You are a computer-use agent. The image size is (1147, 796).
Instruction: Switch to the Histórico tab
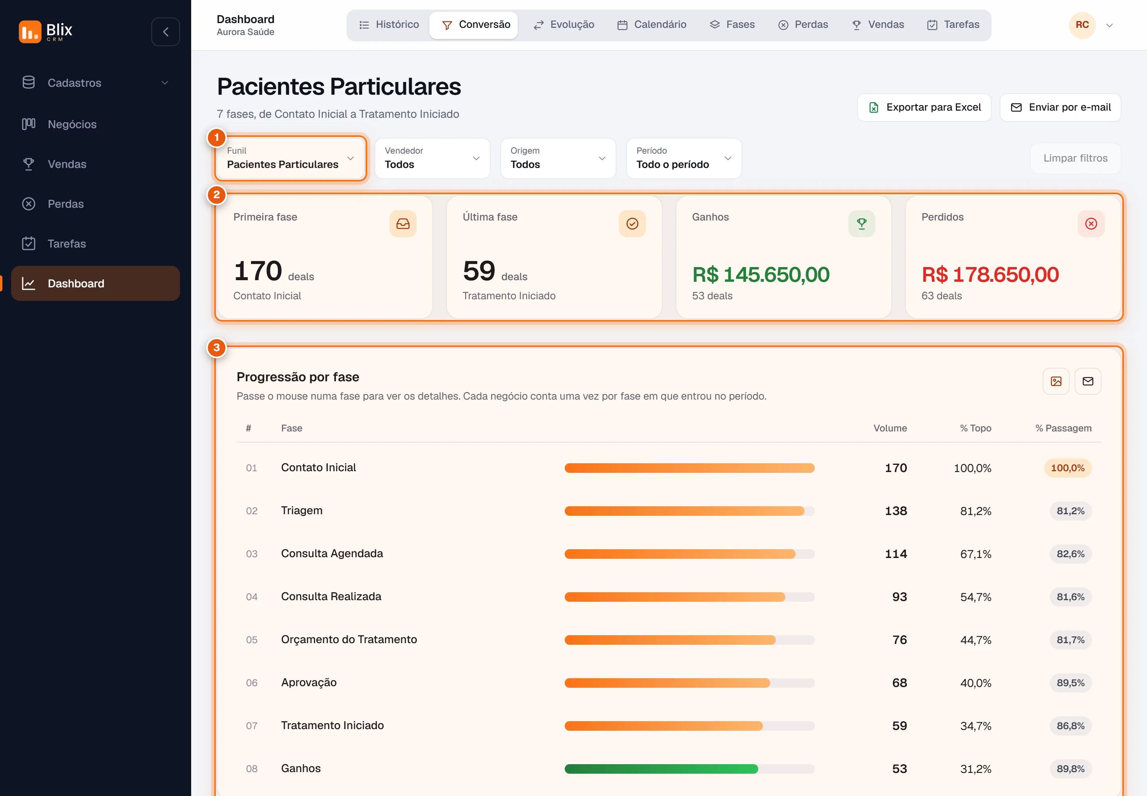pos(389,24)
